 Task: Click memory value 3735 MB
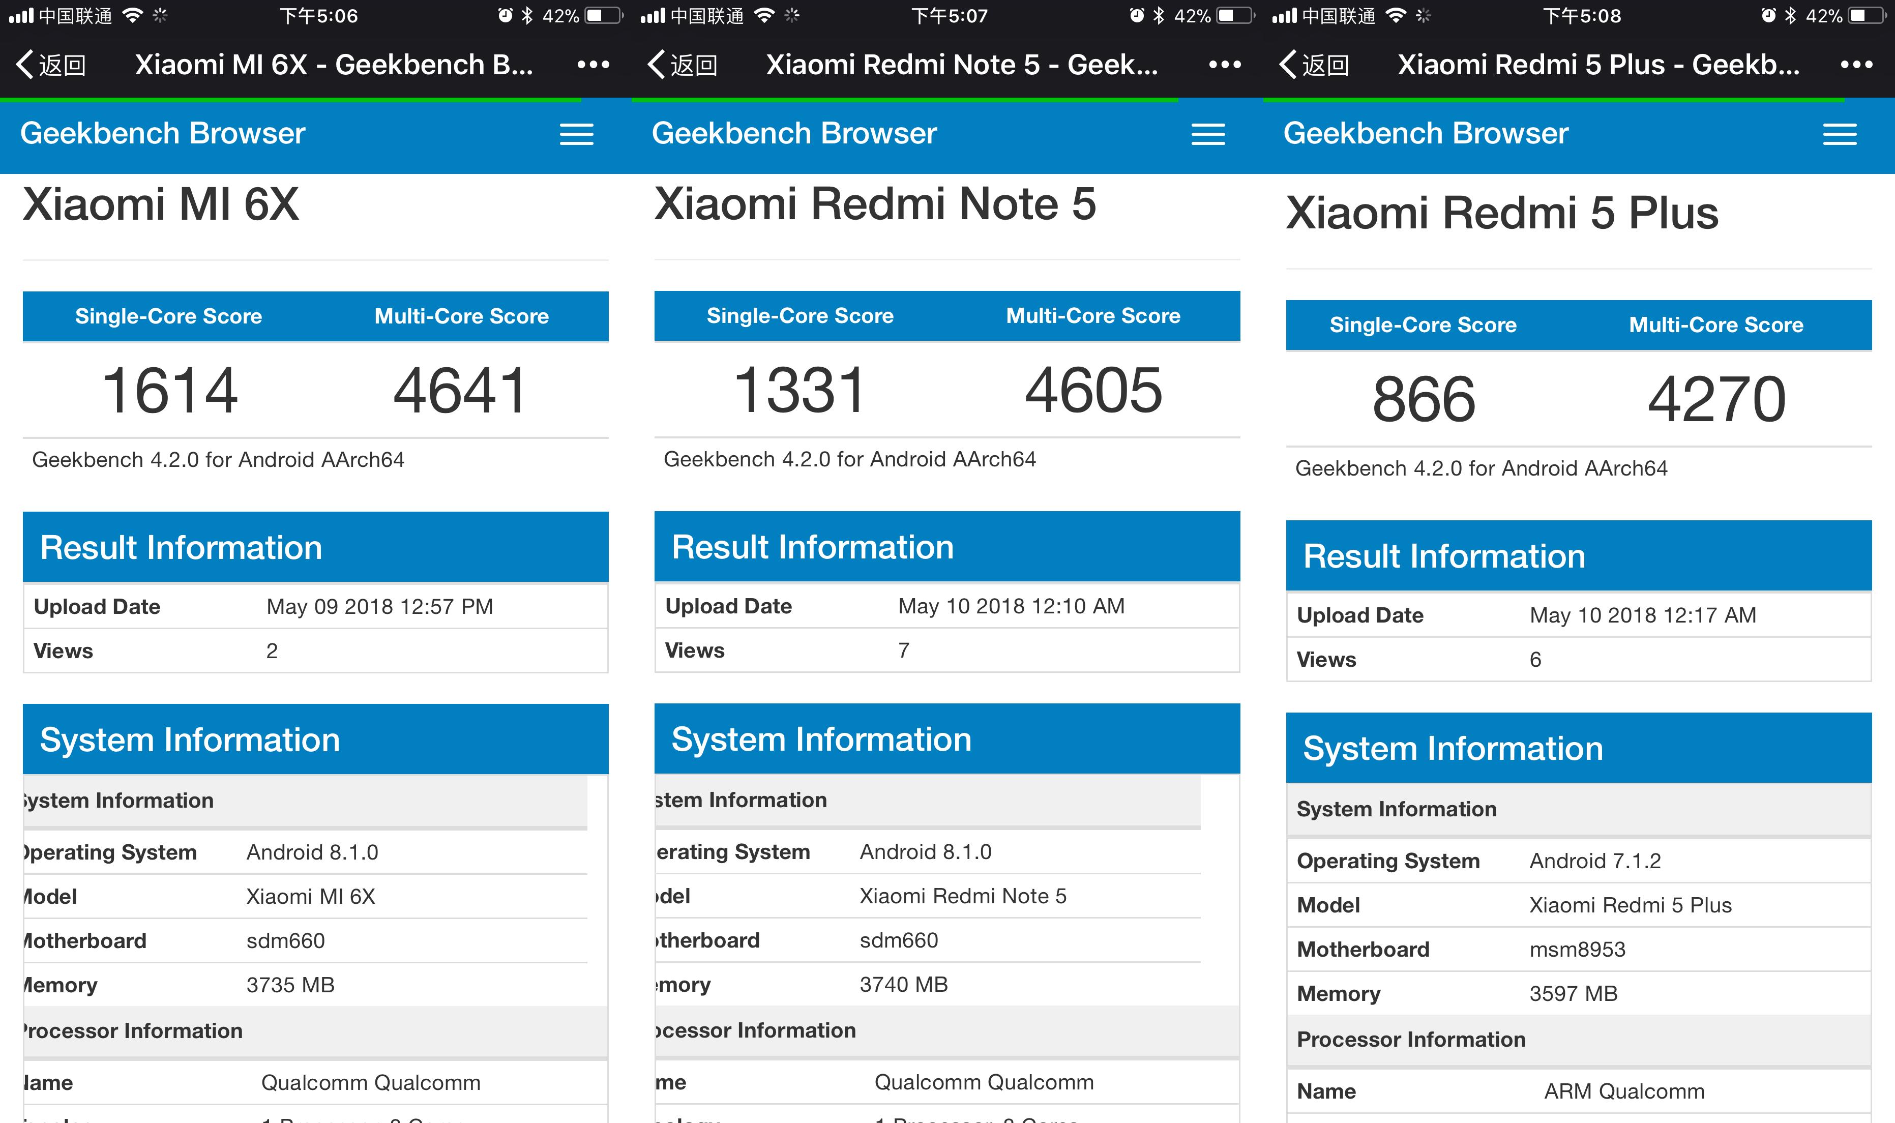coord(290,985)
